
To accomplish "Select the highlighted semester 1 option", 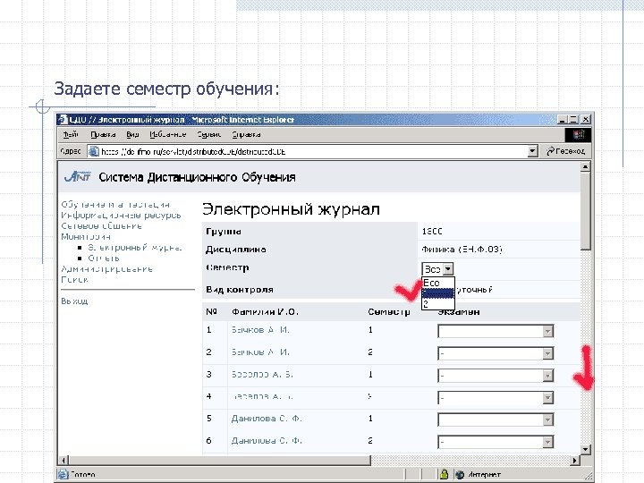I will tap(438, 293).
